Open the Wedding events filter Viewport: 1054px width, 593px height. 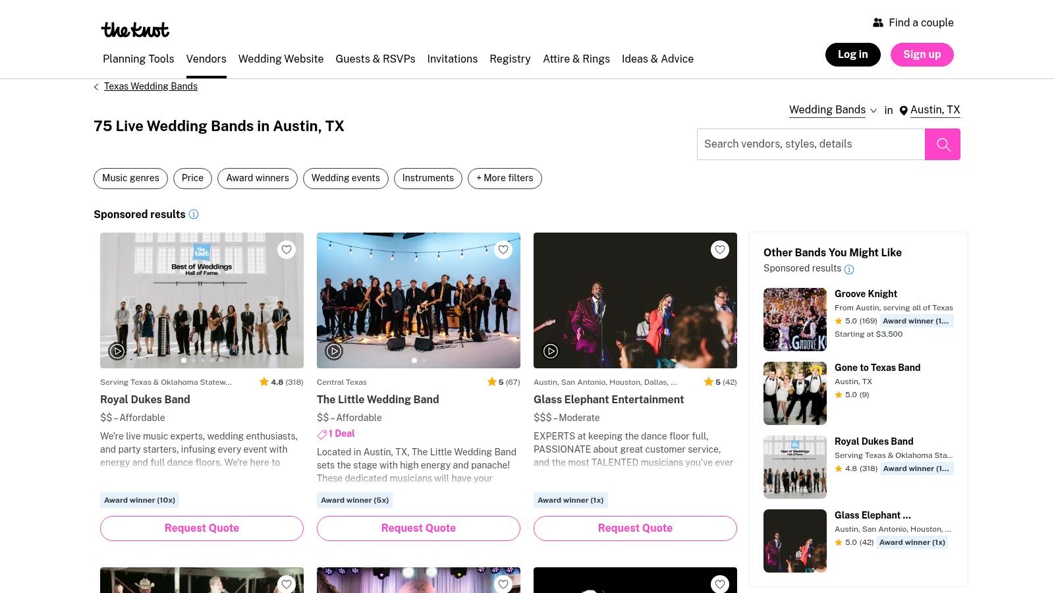click(x=346, y=179)
